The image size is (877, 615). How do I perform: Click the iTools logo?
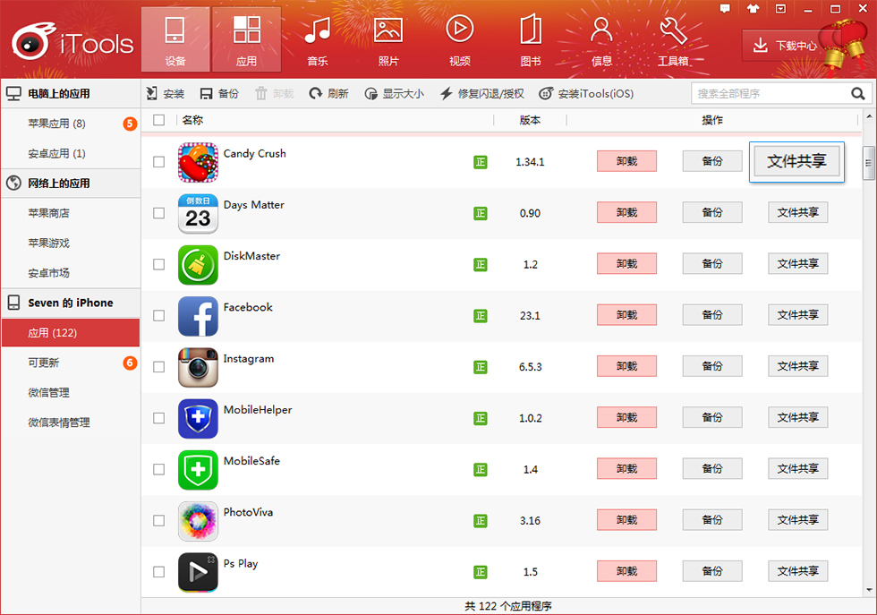[x=72, y=42]
